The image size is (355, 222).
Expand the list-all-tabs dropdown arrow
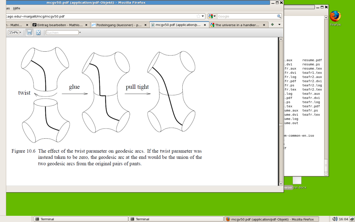[x=279, y=25]
